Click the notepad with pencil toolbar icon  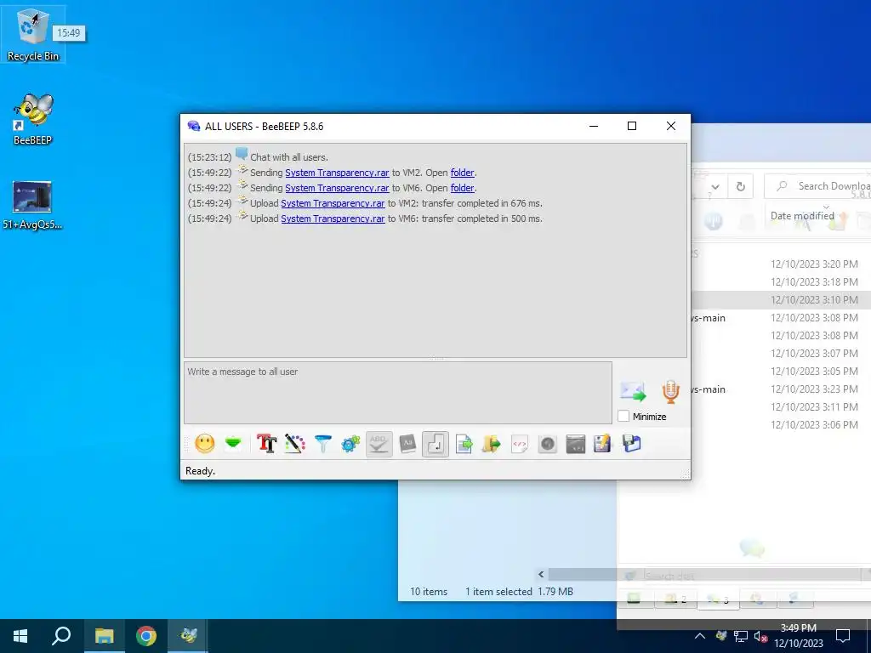(x=603, y=444)
